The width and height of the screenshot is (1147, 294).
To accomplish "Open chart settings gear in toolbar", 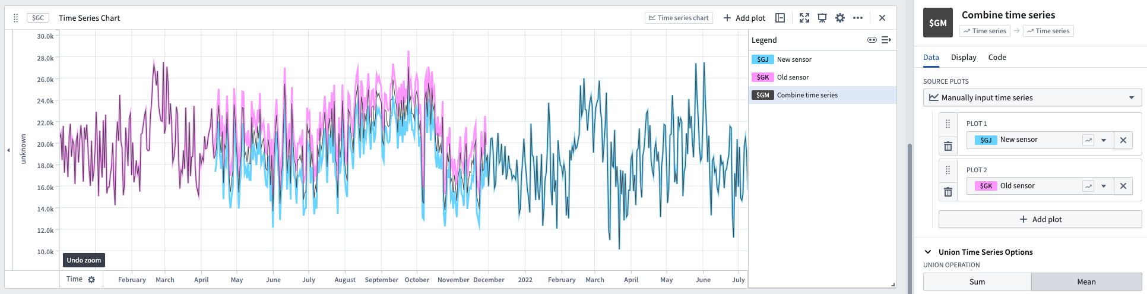I will point(840,18).
